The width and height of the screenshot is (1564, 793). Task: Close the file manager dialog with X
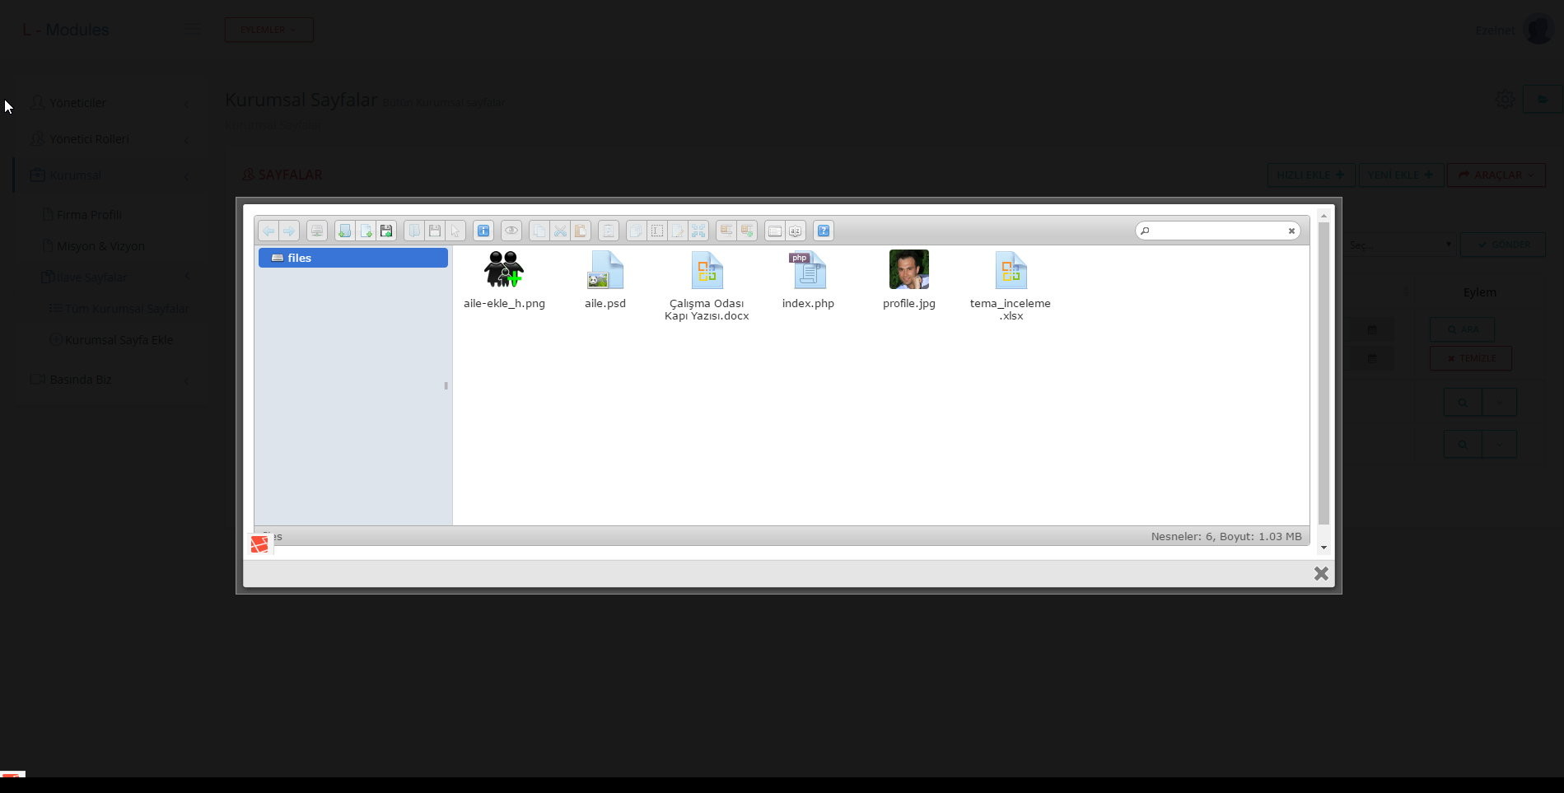click(1321, 573)
